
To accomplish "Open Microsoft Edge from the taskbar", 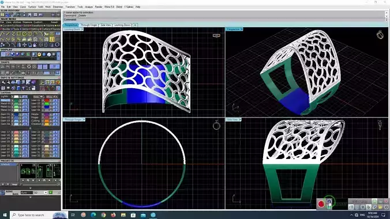I will coord(93,215).
